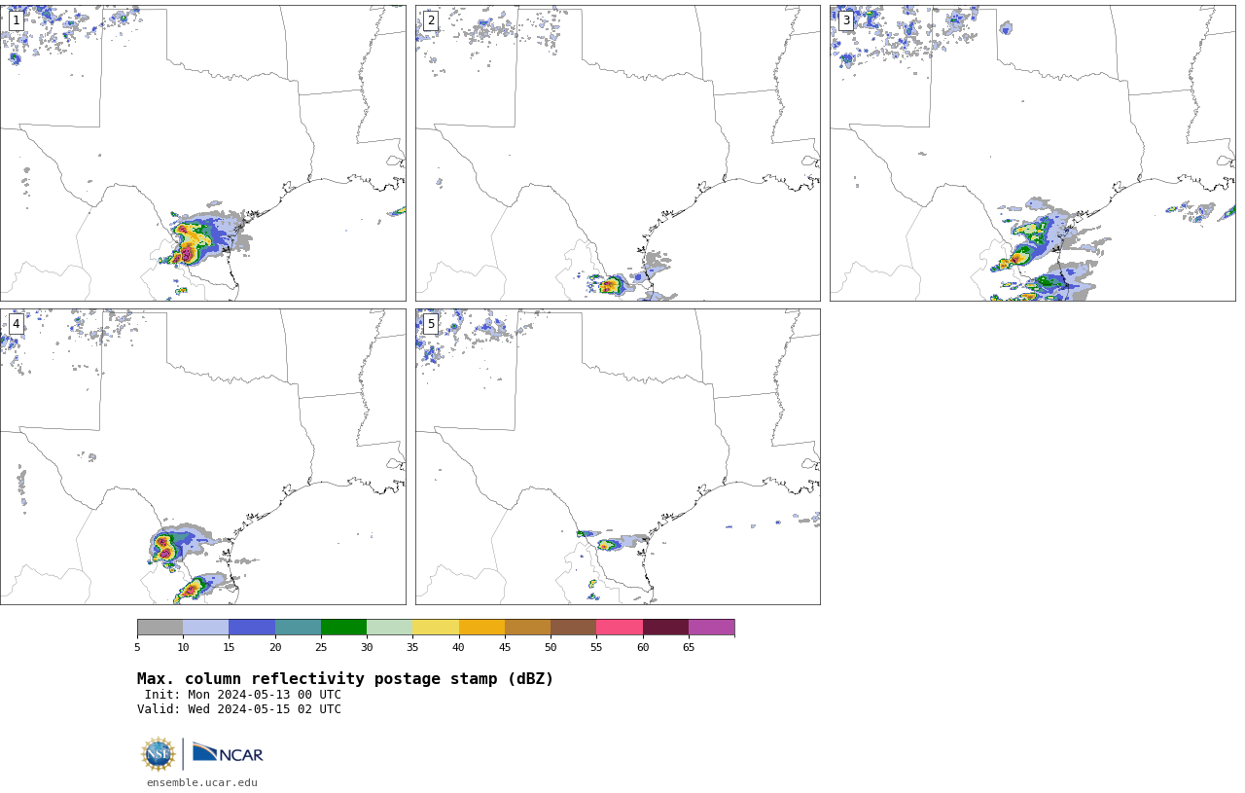The height and width of the screenshot is (793, 1245).
Task: Click the ensemble.ucar.edu text
Action: [x=202, y=782]
